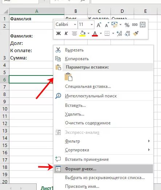Decrease font size with small A
161x190 pixels.
[x=107, y=25]
